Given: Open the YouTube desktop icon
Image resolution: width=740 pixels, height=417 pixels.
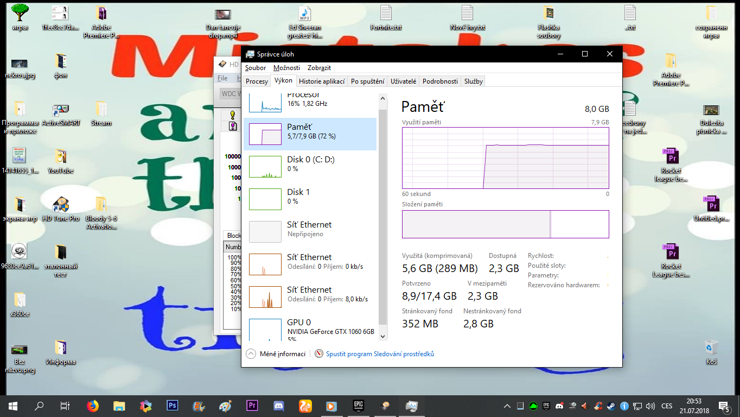Looking at the screenshot, I should tap(60, 161).
